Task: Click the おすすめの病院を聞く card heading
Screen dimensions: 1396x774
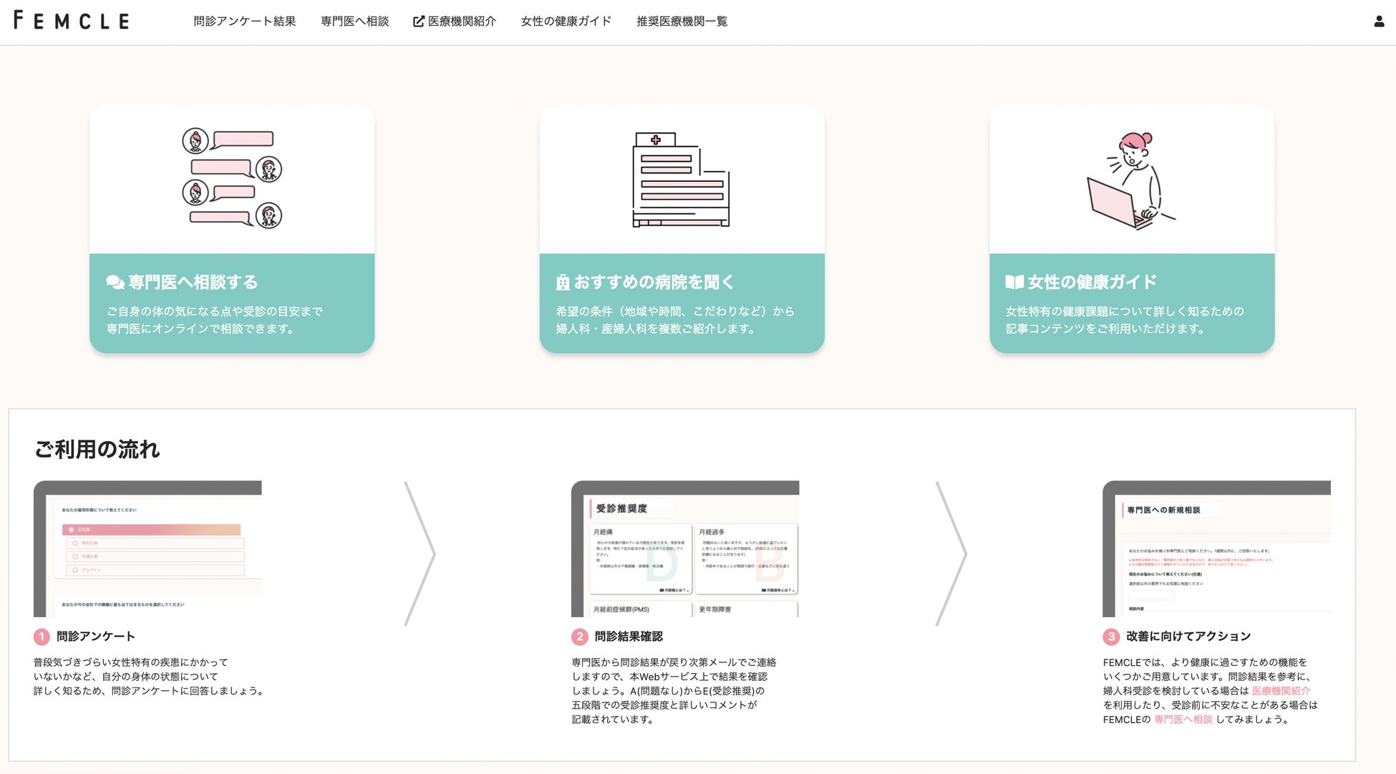Action: (x=654, y=282)
